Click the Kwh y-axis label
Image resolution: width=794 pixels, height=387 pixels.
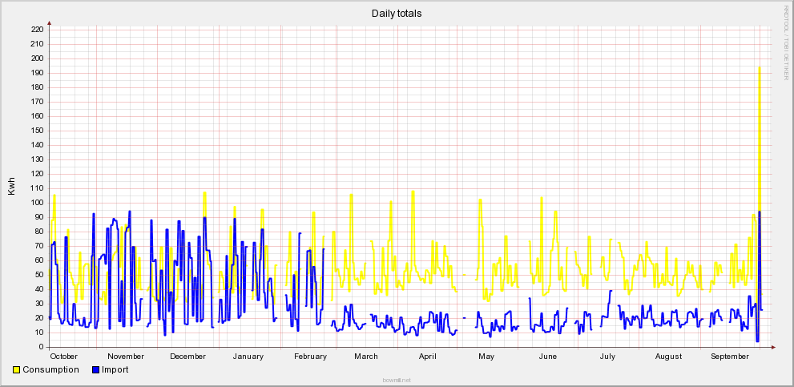click(11, 187)
